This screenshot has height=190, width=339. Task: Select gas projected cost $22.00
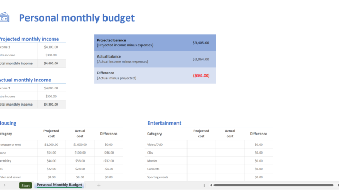pos(51,169)
